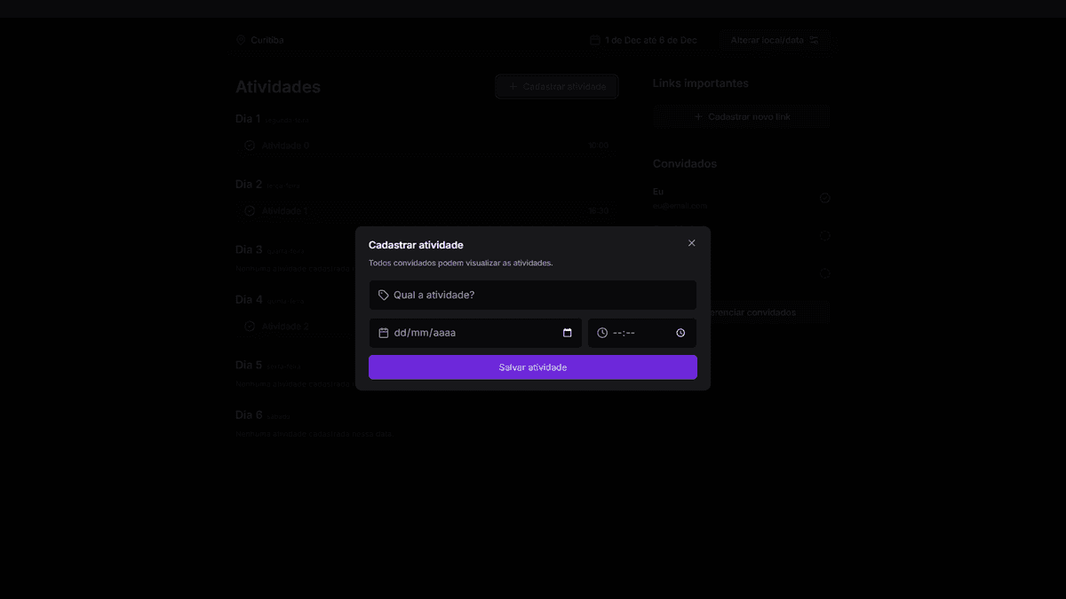Click the plus icon on Cadastrar novo link

pos(700,116)
